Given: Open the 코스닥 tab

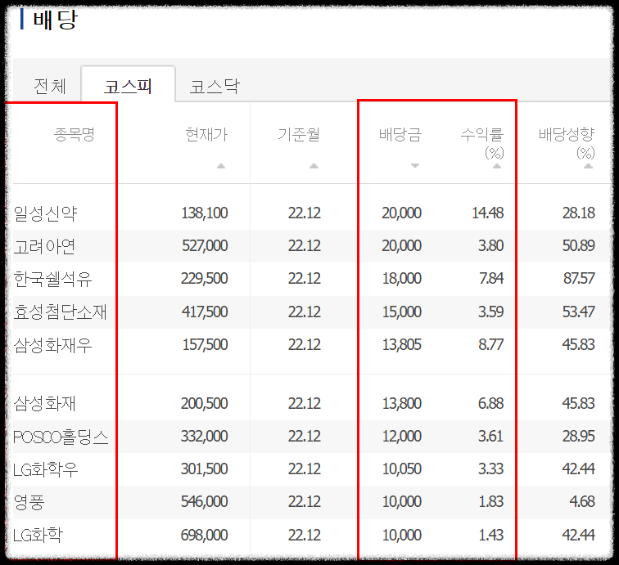Looking at the screenshot, I should [215, 87].
